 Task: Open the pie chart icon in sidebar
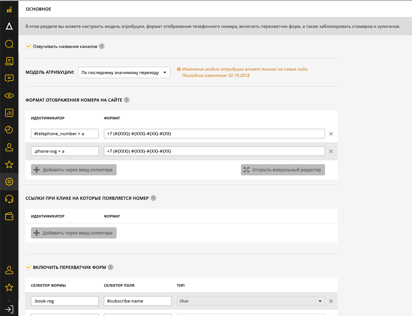pyautogui.click(x=9, y=130)
